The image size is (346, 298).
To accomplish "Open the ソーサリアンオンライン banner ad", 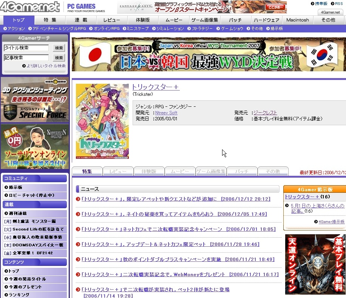I will (x=35, y=146).
